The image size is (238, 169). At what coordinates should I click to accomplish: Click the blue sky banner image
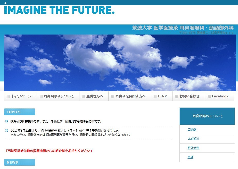120,63
